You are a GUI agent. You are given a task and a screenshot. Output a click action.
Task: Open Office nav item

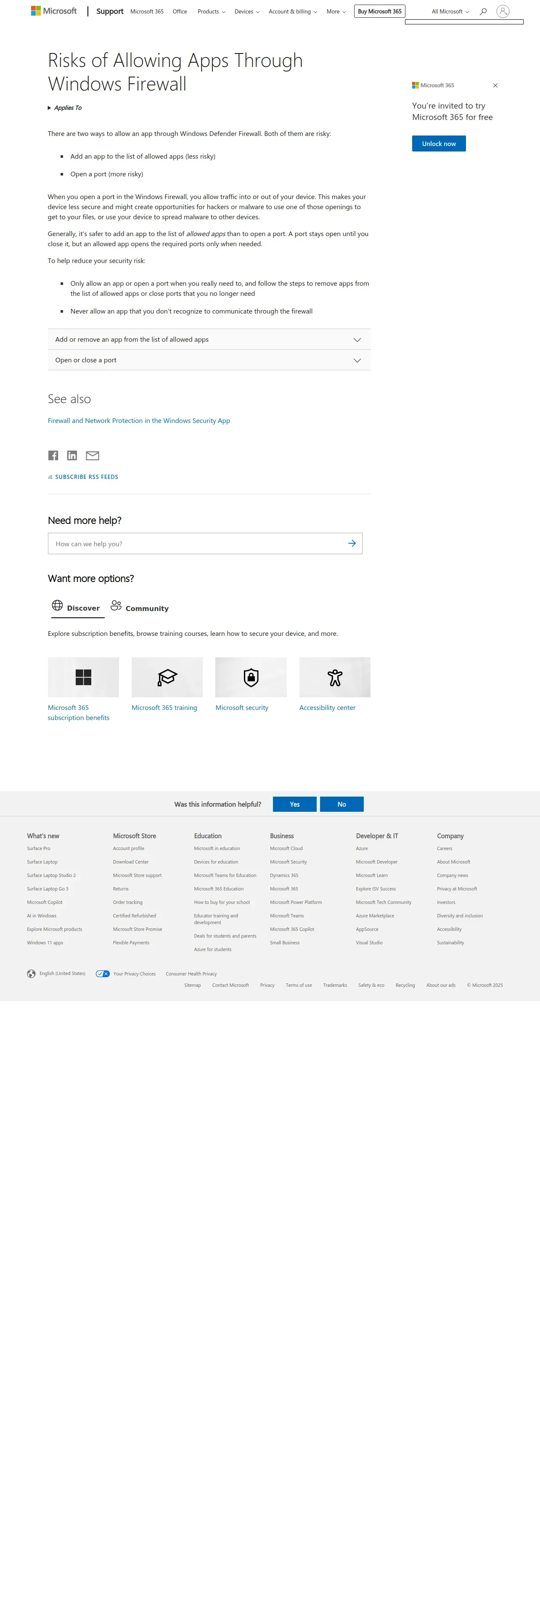point(180,11)
